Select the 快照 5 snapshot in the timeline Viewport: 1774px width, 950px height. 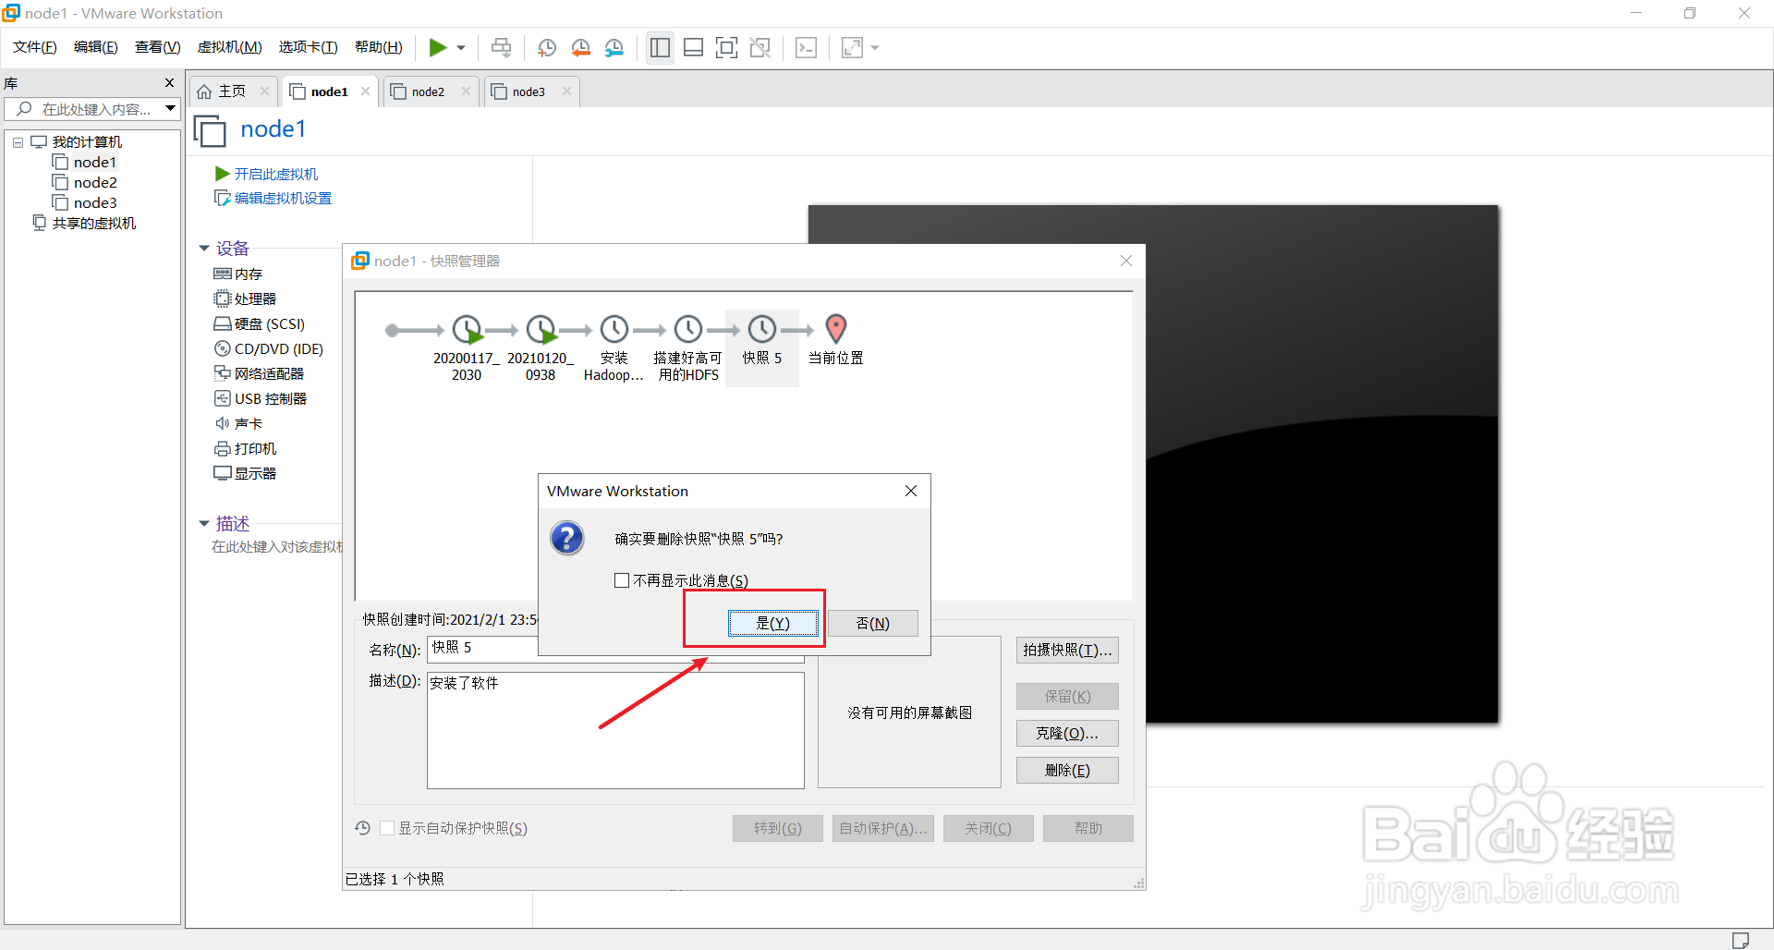pos(762,329)
